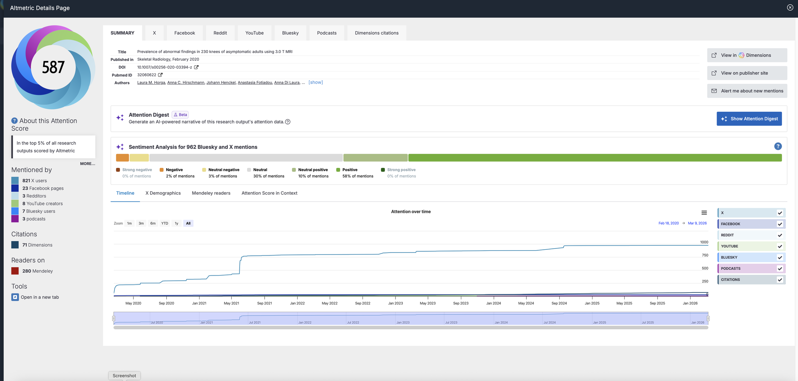This screenshot has height=381, width=798.
Task: Click the sentiment analysis help question icon
Action: click(x=778, y=146)
